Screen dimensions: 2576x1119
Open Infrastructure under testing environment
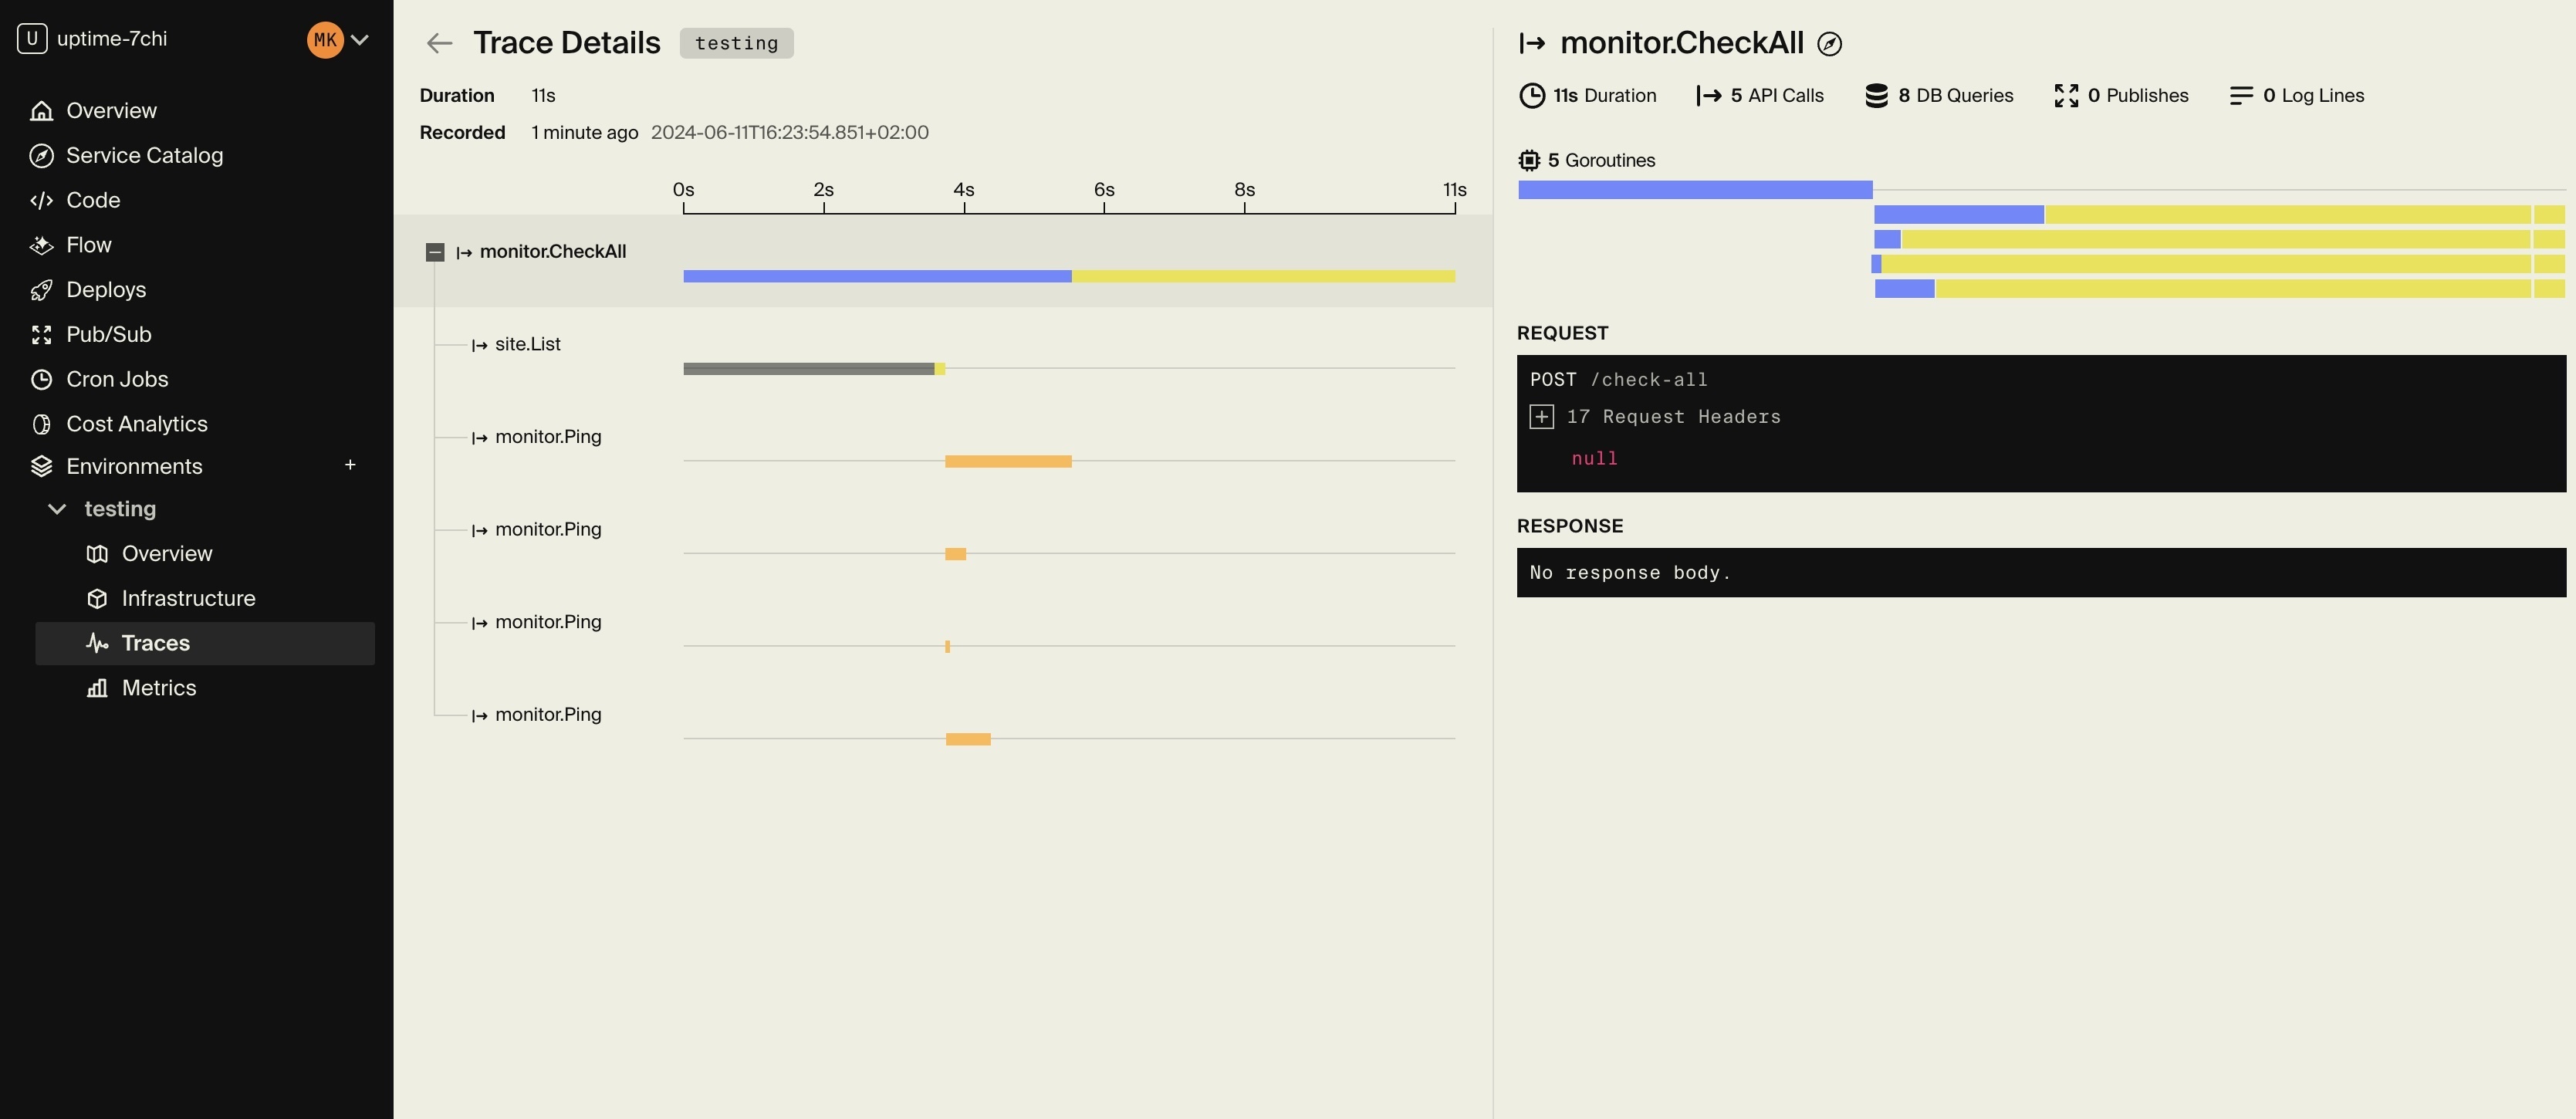tap(188, 598)
